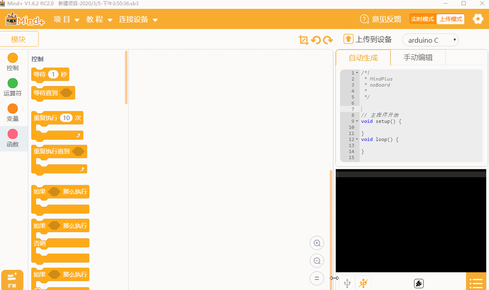Click 上传到设备 upload button
The image size is (489, 290).
368,39
